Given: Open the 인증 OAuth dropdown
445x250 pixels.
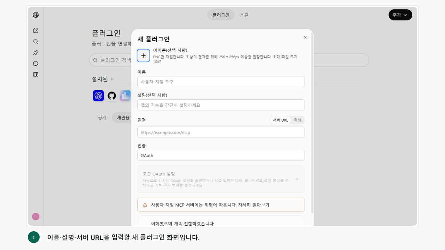Looking at the screenshot, I should (221, 155).
